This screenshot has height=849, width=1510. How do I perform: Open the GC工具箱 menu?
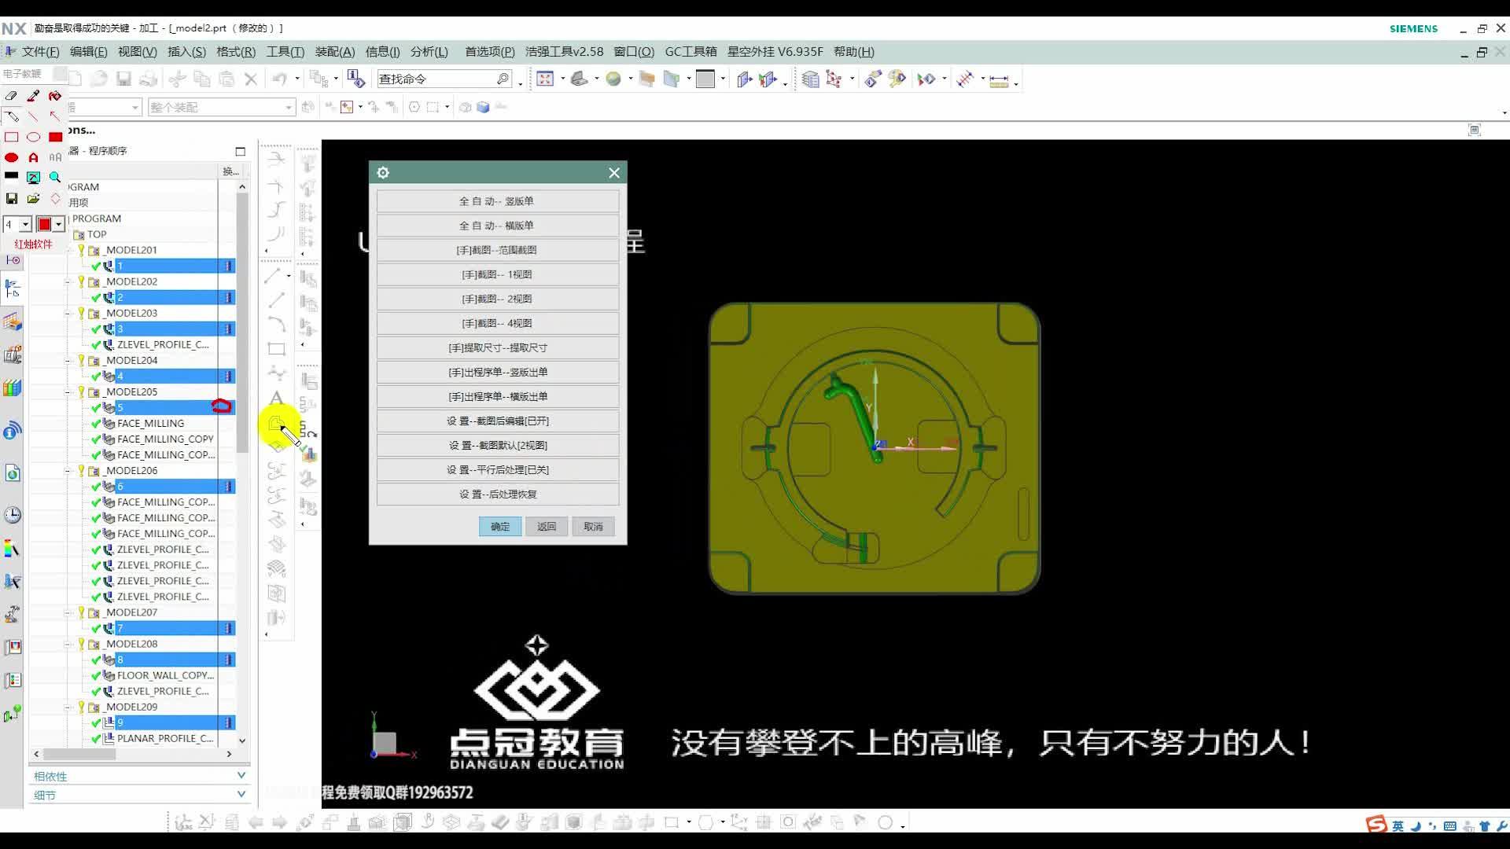[x=691, y=52]
